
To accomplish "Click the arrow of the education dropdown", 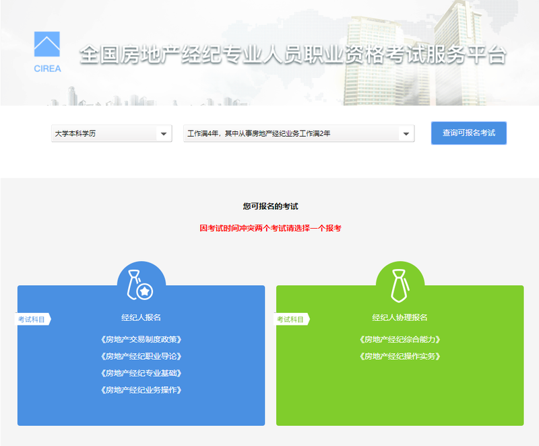I will click(x=164, y=135).
